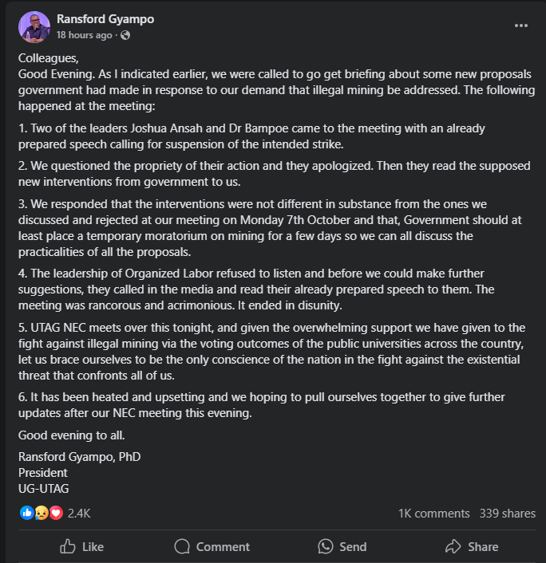Hit the Share arrow icon
546x563 pixels.
453,546
